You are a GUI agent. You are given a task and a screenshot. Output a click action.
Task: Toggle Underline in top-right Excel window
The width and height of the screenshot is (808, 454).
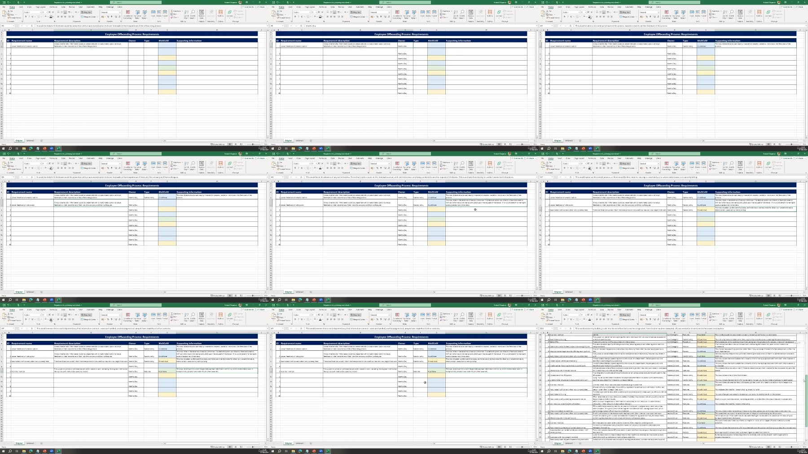(571, 17)
